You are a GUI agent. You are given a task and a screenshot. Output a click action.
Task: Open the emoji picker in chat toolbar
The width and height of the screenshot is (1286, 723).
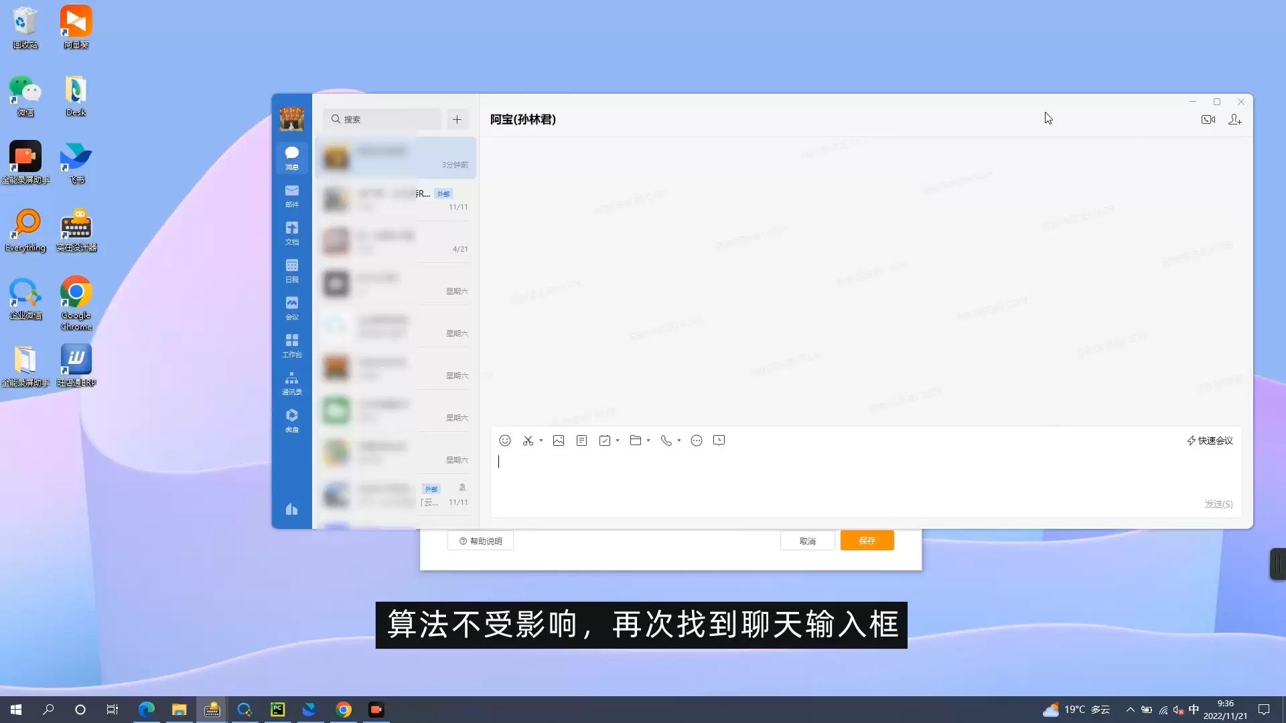[x=505, y=440]
